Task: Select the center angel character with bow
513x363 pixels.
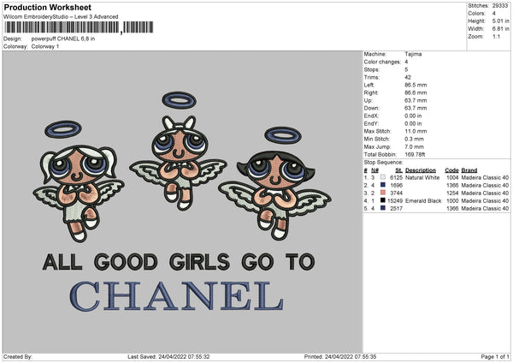Action: 179,162
